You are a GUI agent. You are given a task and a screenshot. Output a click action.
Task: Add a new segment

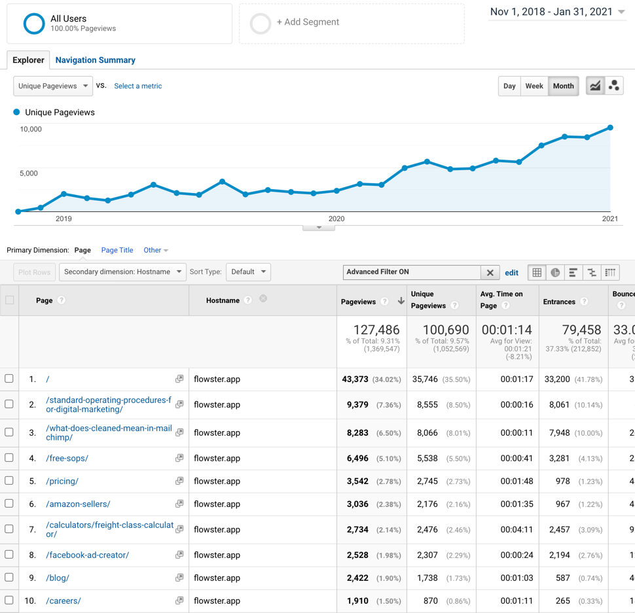point(352,24)
